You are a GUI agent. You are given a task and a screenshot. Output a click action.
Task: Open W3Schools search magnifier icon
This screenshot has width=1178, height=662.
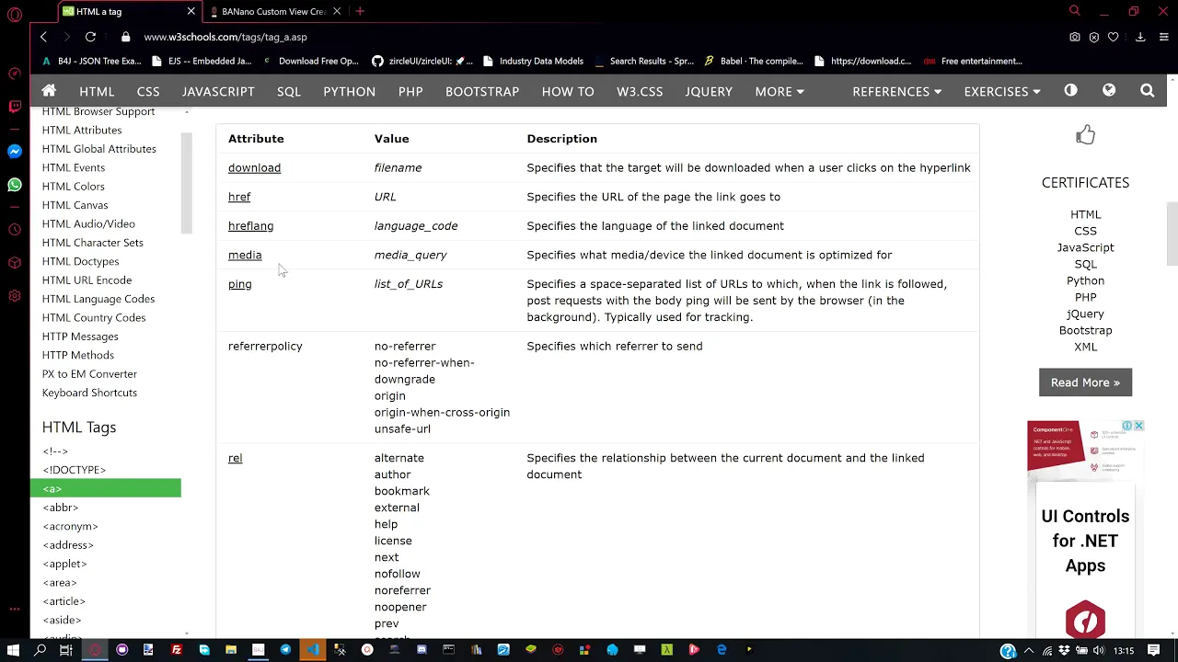[x=1147, y=91]
